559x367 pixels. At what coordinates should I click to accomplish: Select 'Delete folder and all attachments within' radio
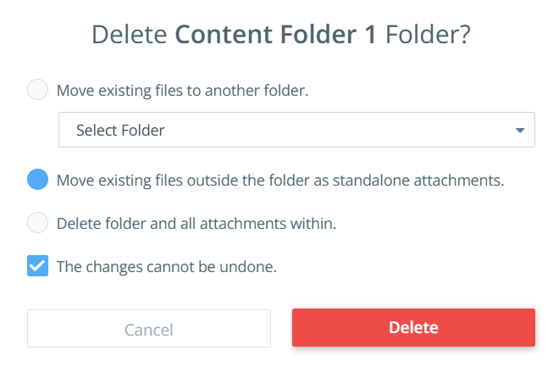click(x=38, y=223)
